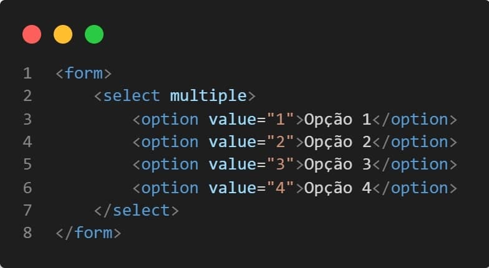Image resolution: width=489 pixels, height=268 pixels.
Task: Click the value "2" string on line 4
Action: click(x=281, y=142)
